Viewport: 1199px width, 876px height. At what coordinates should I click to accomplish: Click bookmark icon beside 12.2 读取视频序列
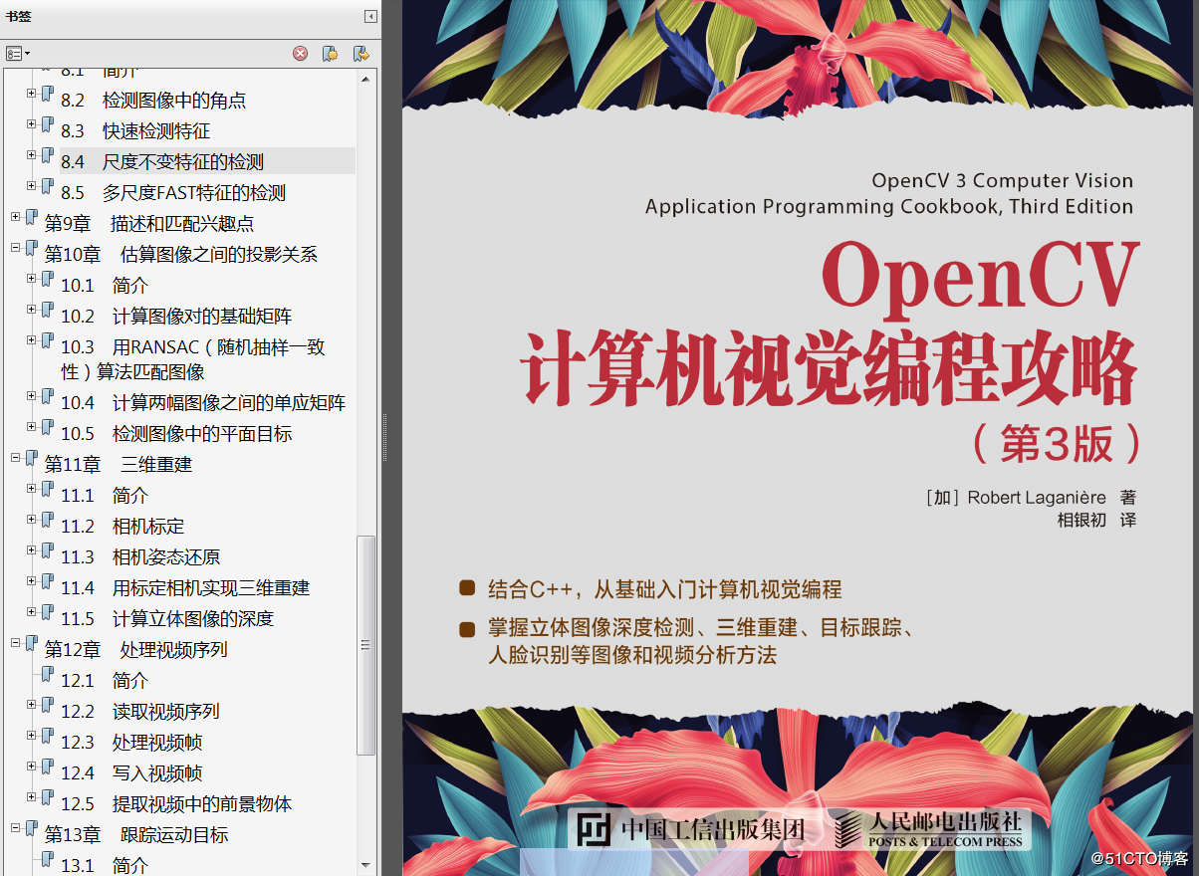47,705
